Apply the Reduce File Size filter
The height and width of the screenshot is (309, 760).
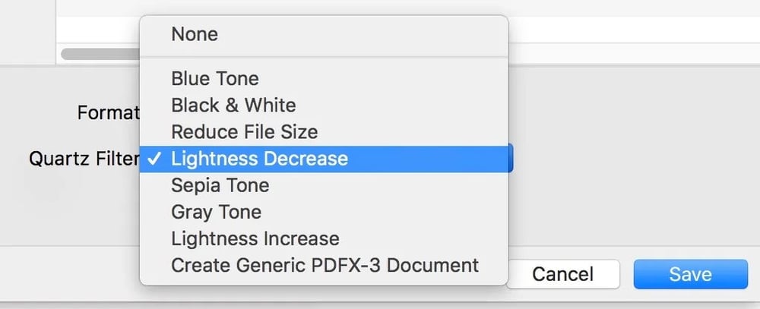click(x=244, y=131)
